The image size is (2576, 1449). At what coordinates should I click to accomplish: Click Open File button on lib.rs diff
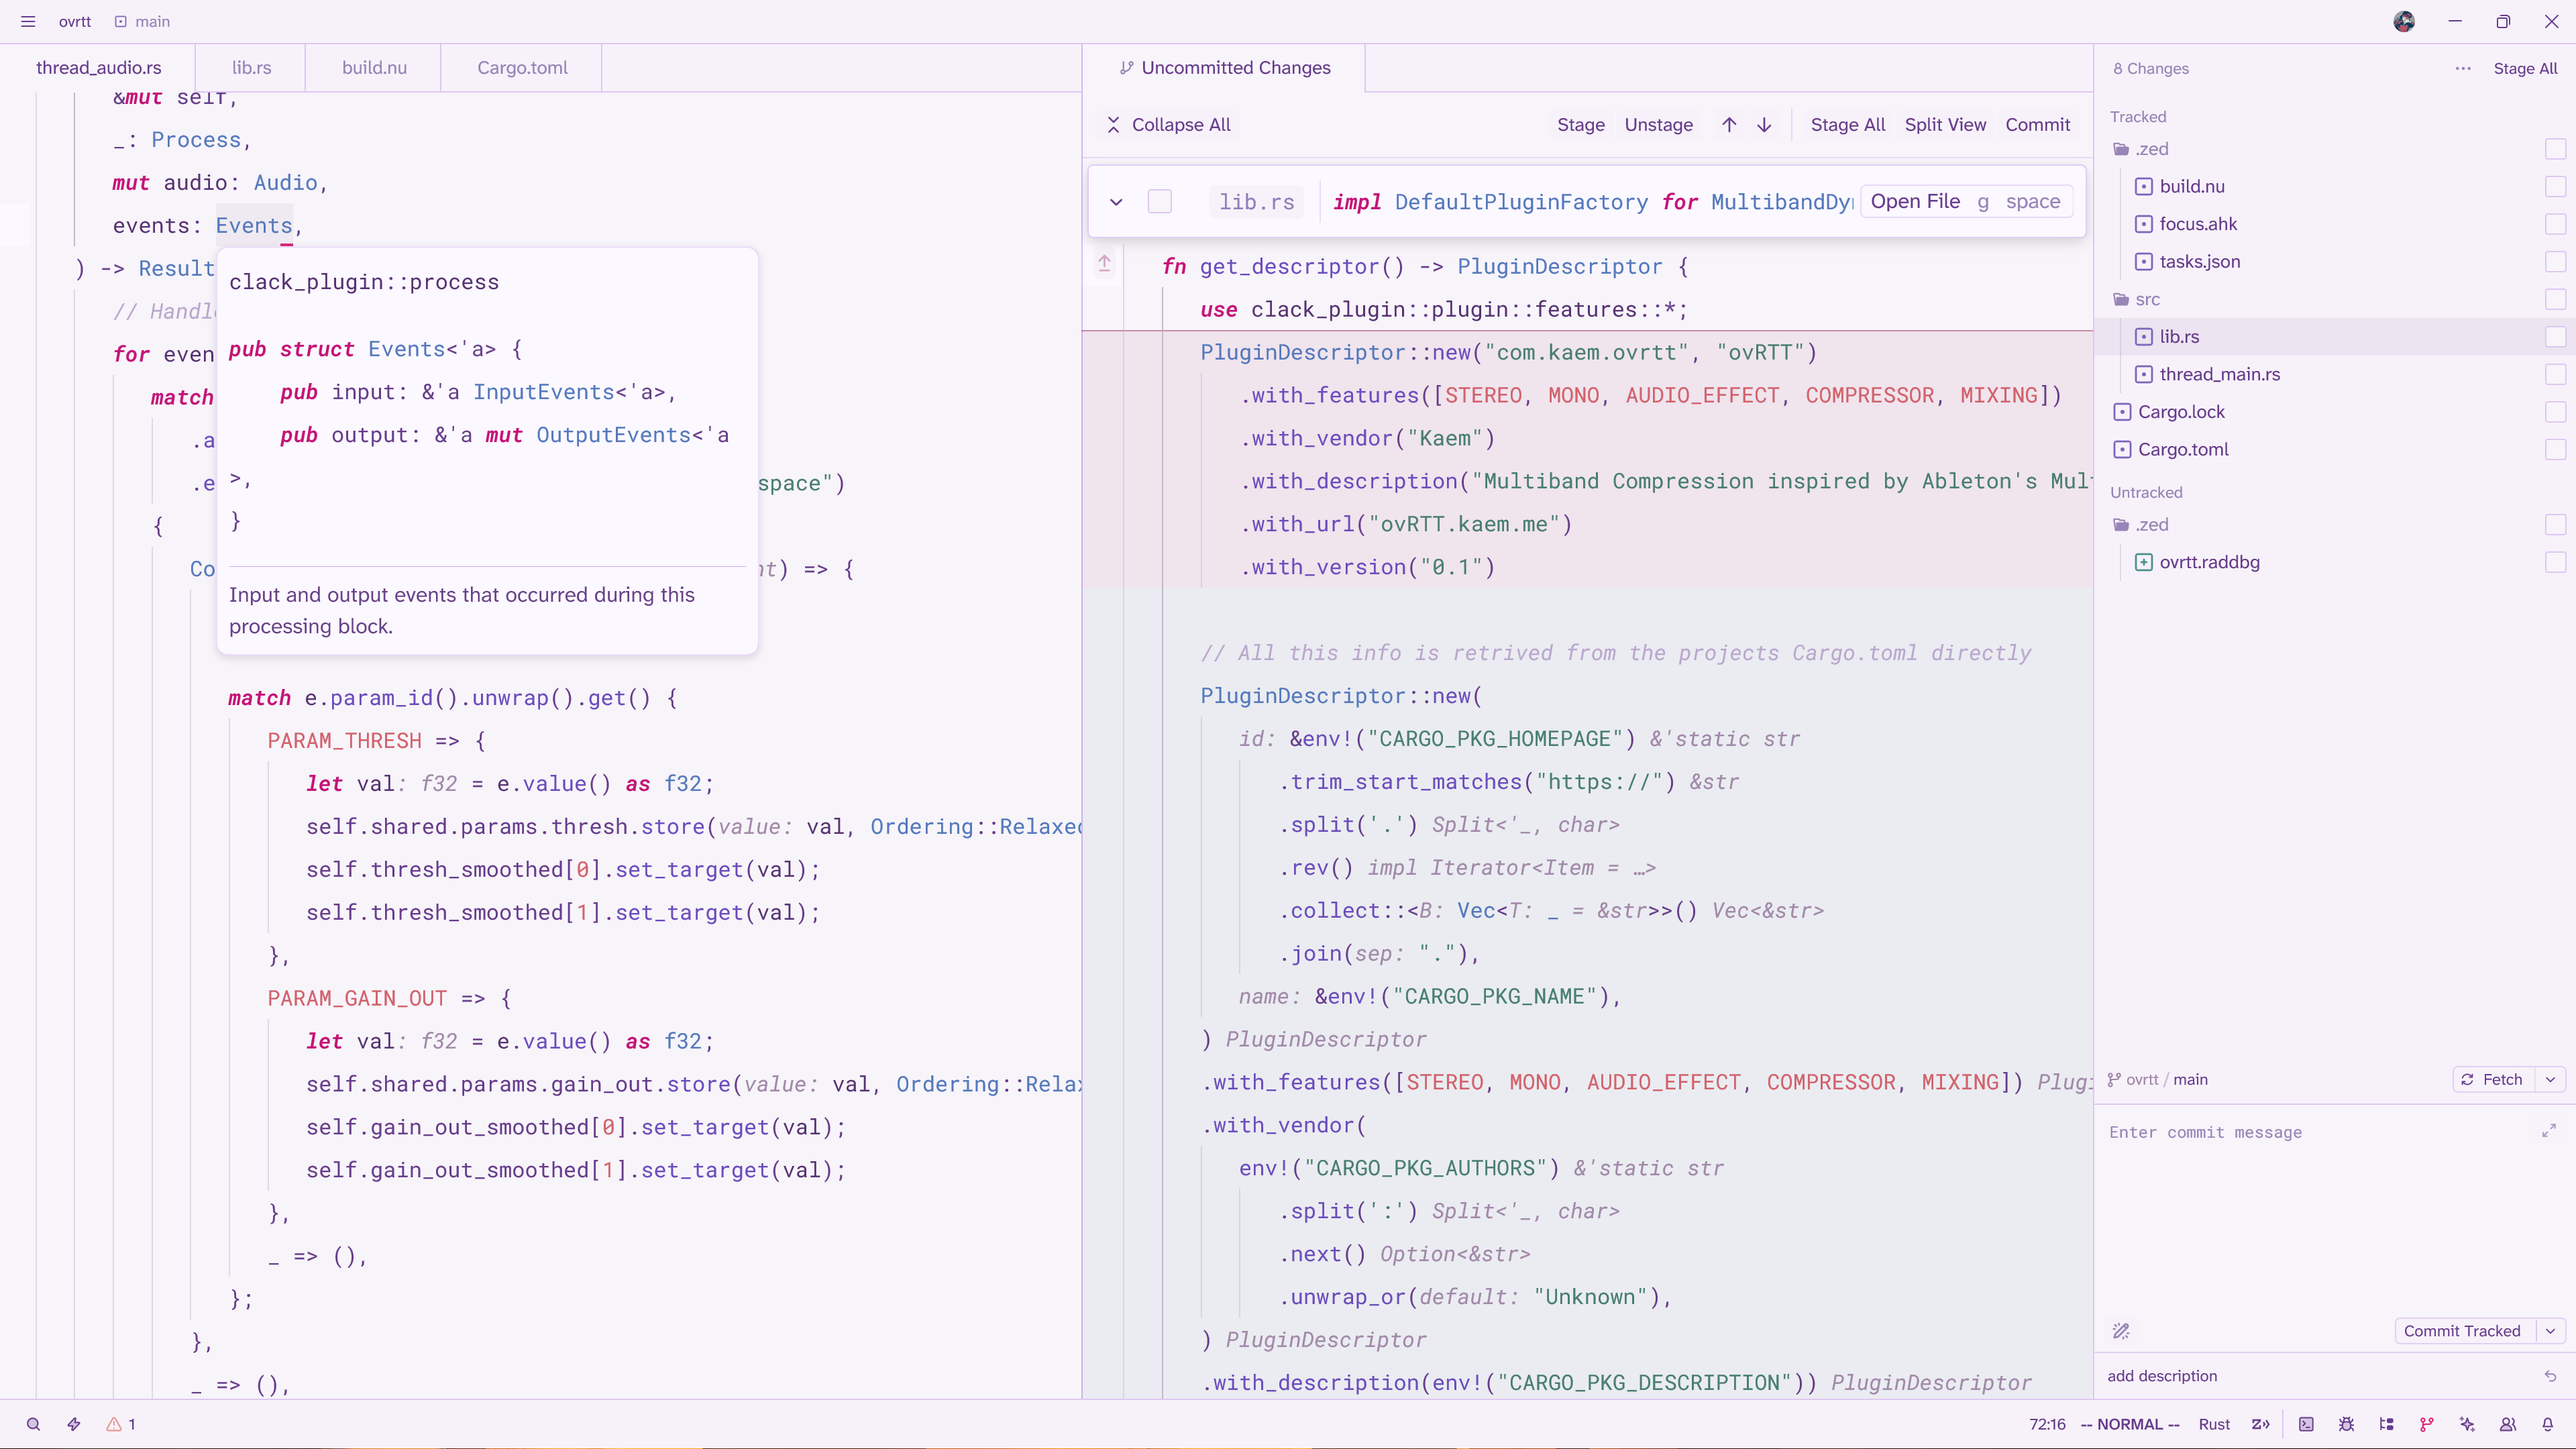tap(1966, 201)
